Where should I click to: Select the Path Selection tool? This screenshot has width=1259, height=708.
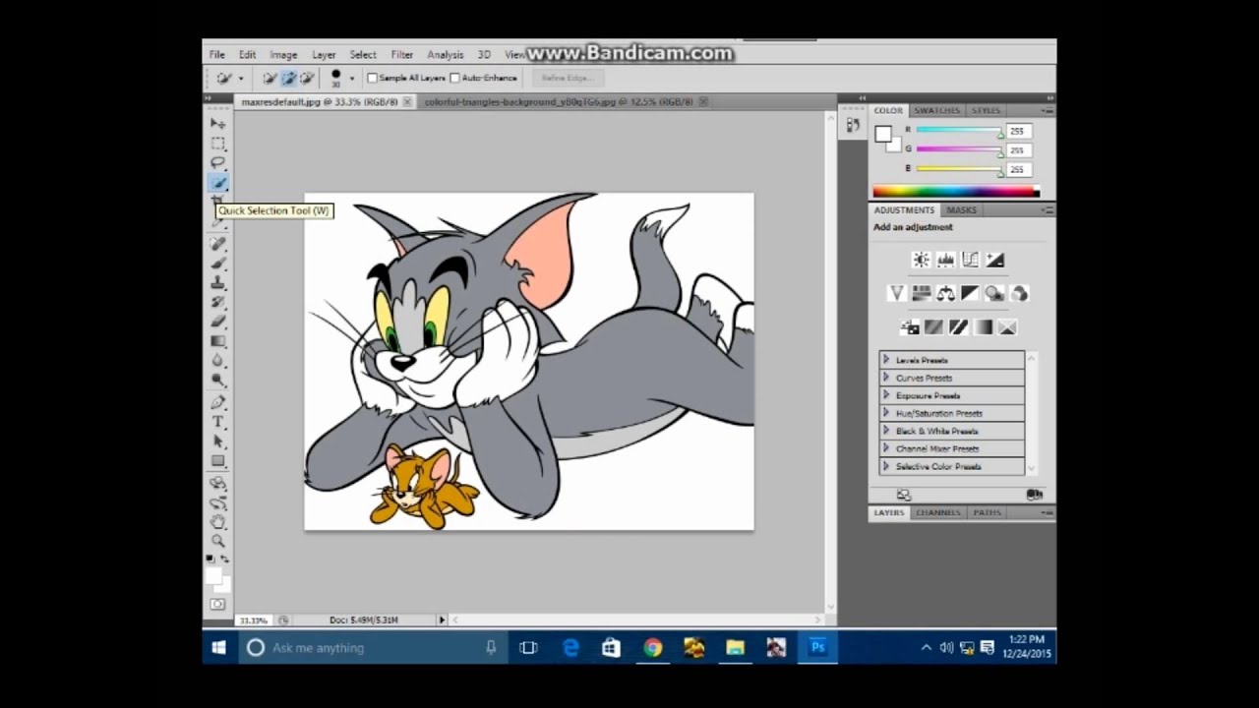(217, 442)
